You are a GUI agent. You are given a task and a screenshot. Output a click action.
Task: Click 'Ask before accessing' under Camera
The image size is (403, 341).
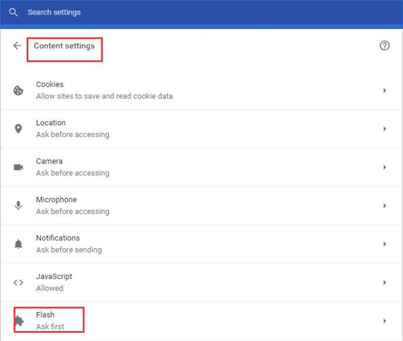tap(73, 173)
